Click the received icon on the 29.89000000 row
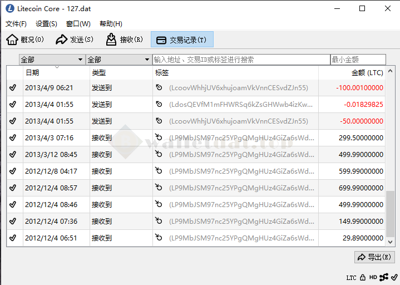Viewport: 400px width, 285px height. [159, 238]
